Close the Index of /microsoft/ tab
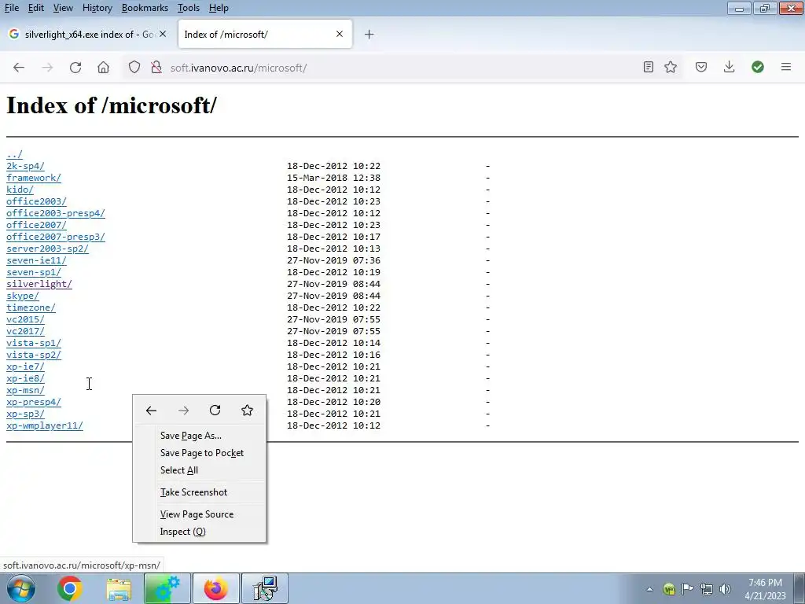This screenshot has height=604, width=805. (340, 34)
